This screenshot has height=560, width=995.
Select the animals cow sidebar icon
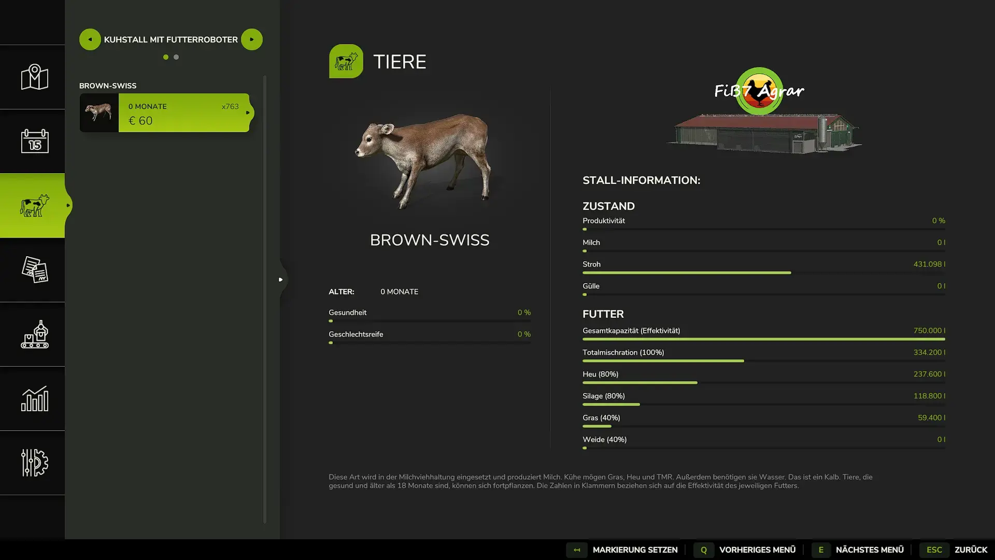pos(34,205)
